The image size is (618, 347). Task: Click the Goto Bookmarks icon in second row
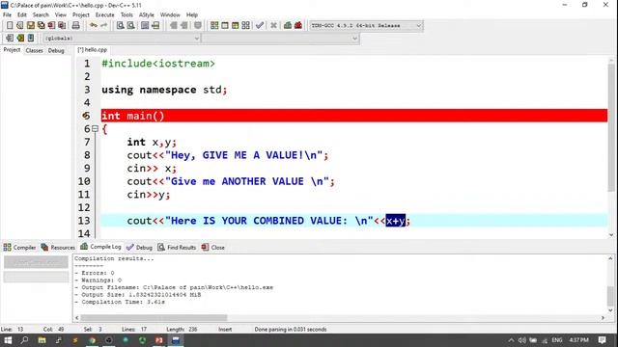tap(31, 39)
